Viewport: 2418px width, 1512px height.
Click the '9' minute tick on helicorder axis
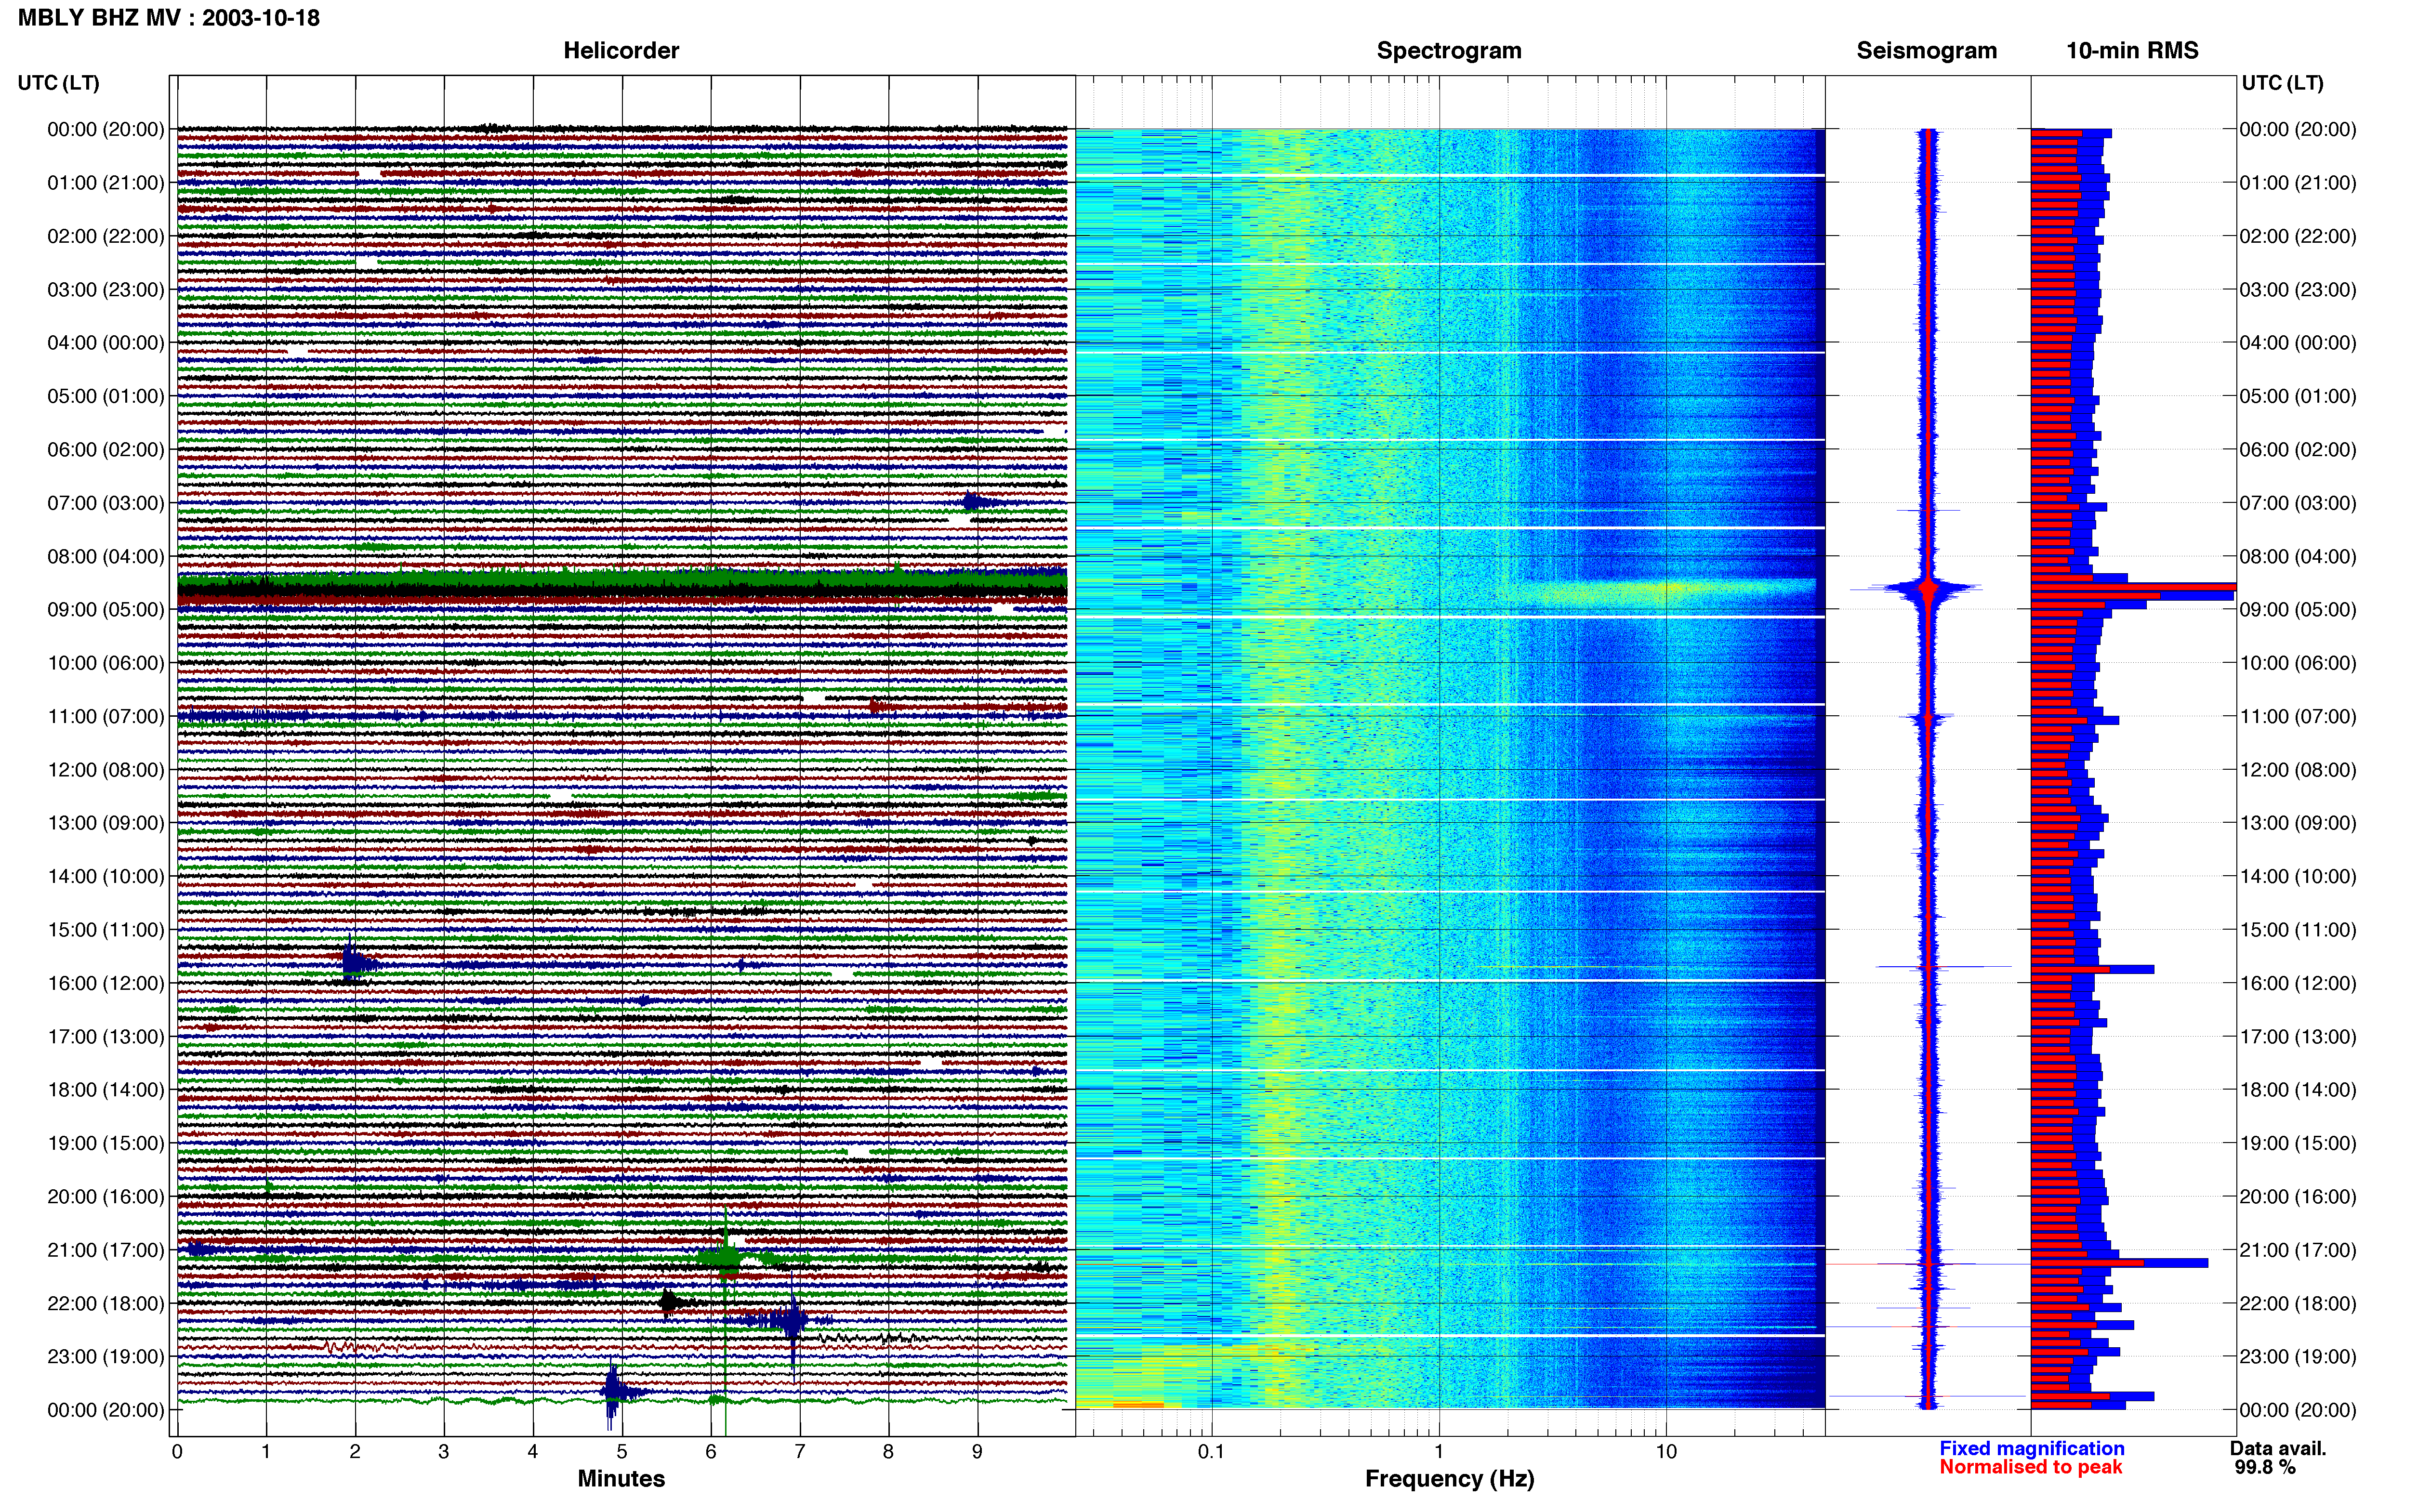[977, 1452]
